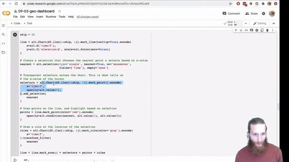Open the Help menu
Screen dimensions: 289x162
click(x=71, y=17)
